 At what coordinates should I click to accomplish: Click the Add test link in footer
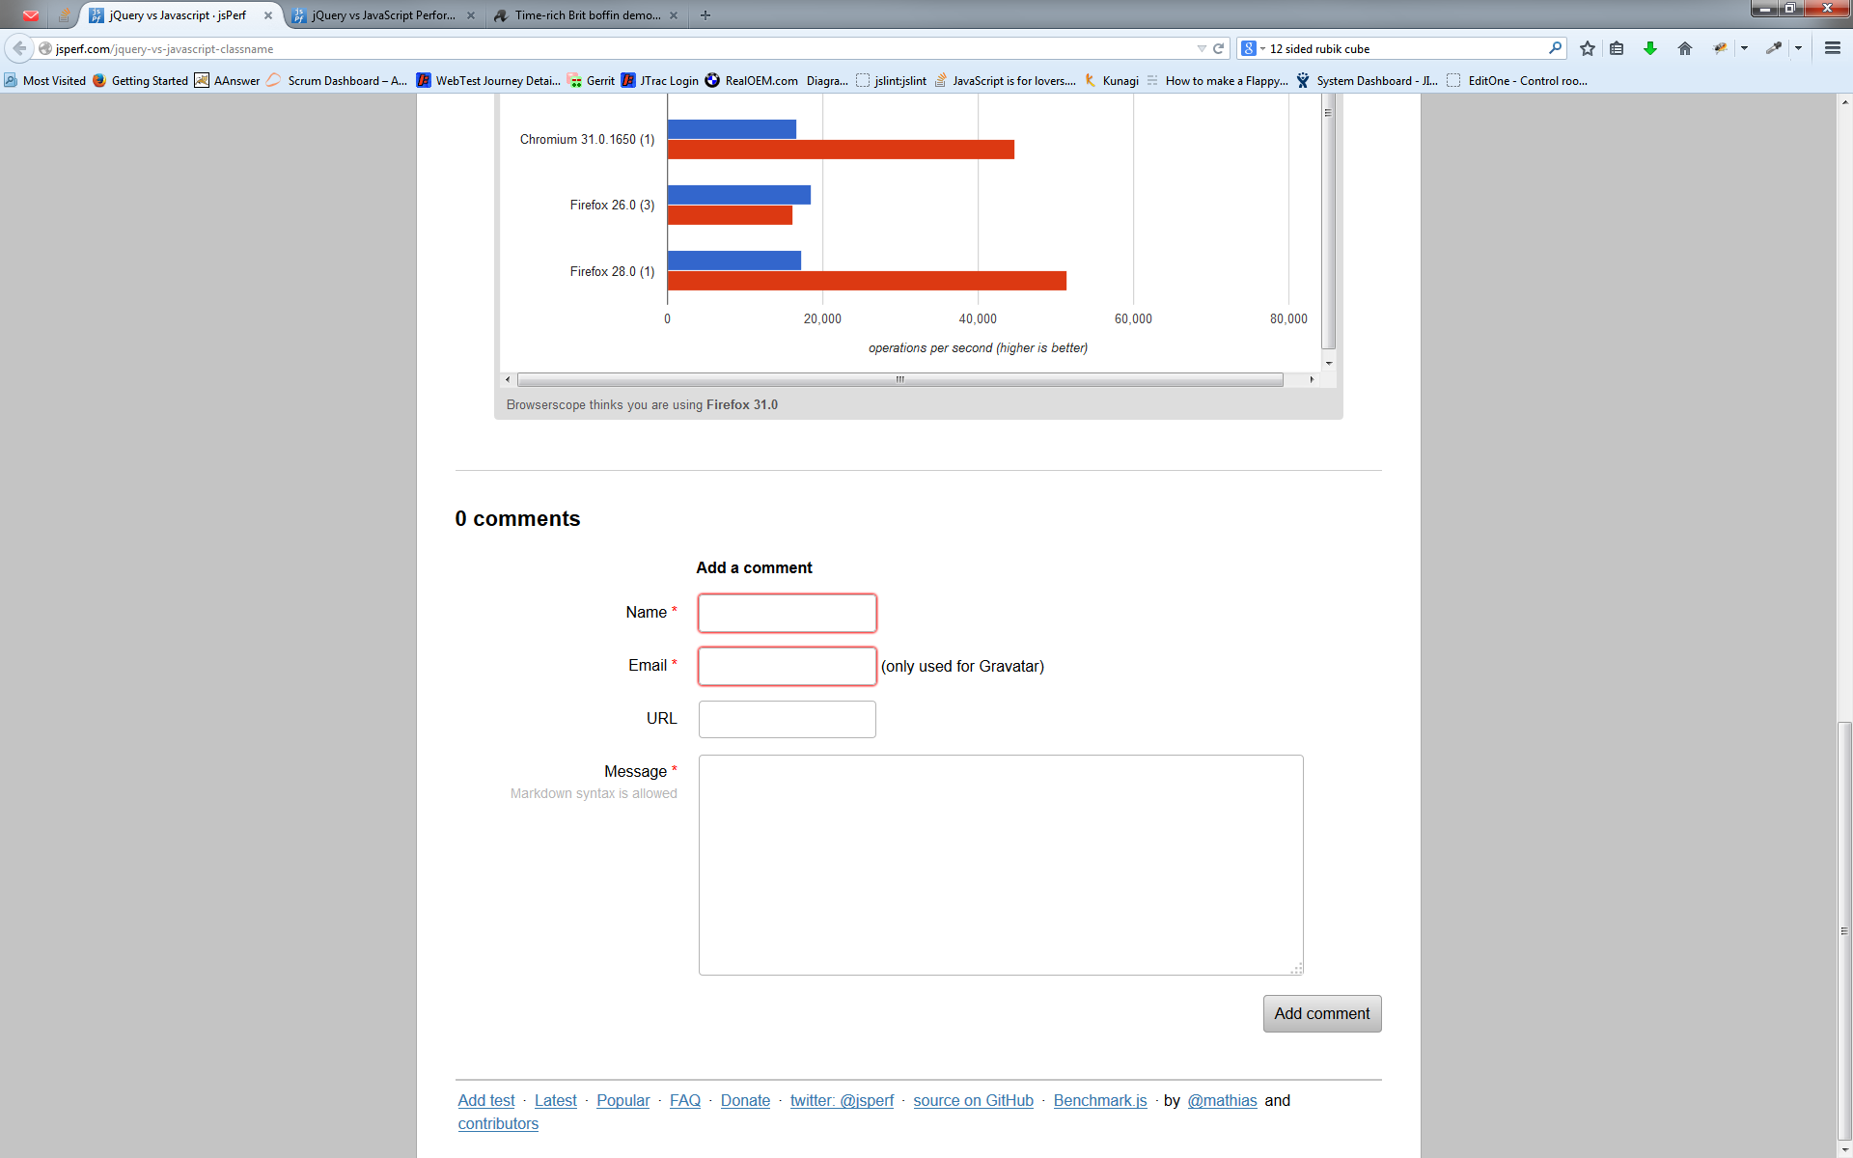[484, 1099]
